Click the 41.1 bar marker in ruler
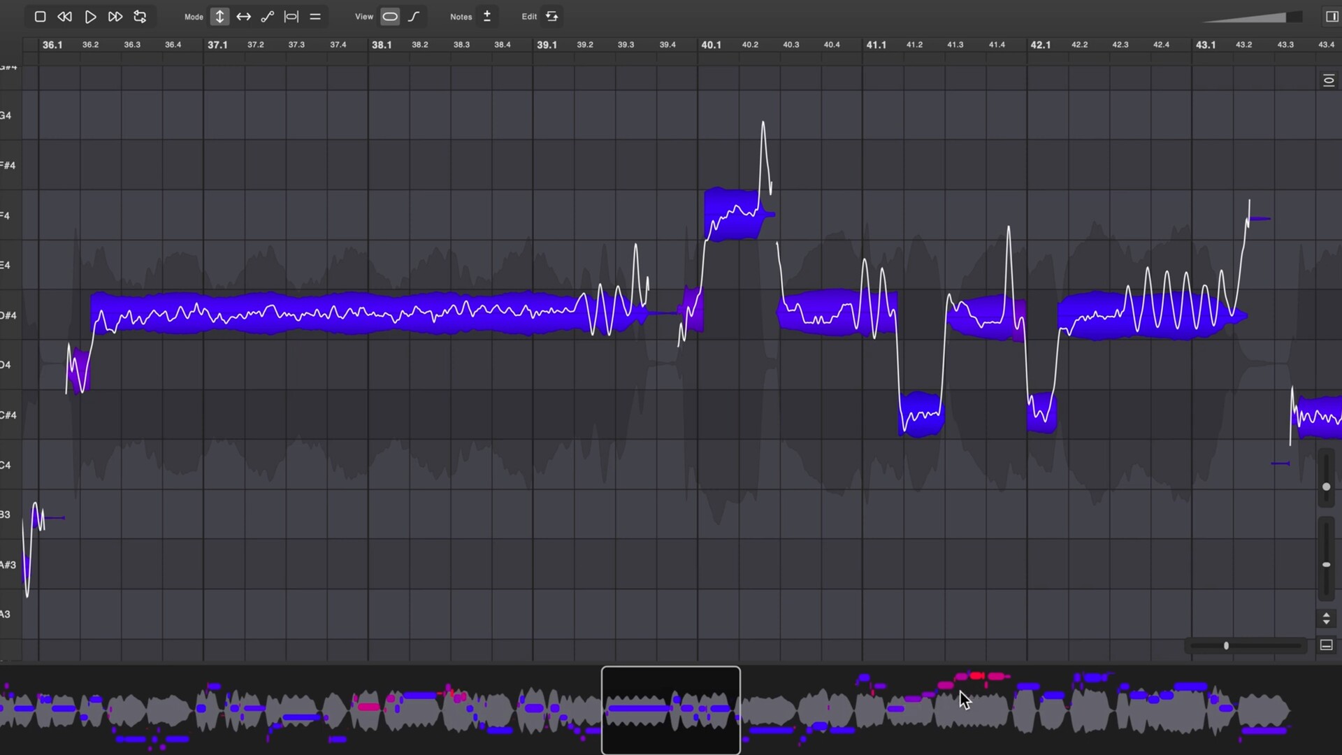This screenshot has height=755, width=1342. [x=876, y=45]
